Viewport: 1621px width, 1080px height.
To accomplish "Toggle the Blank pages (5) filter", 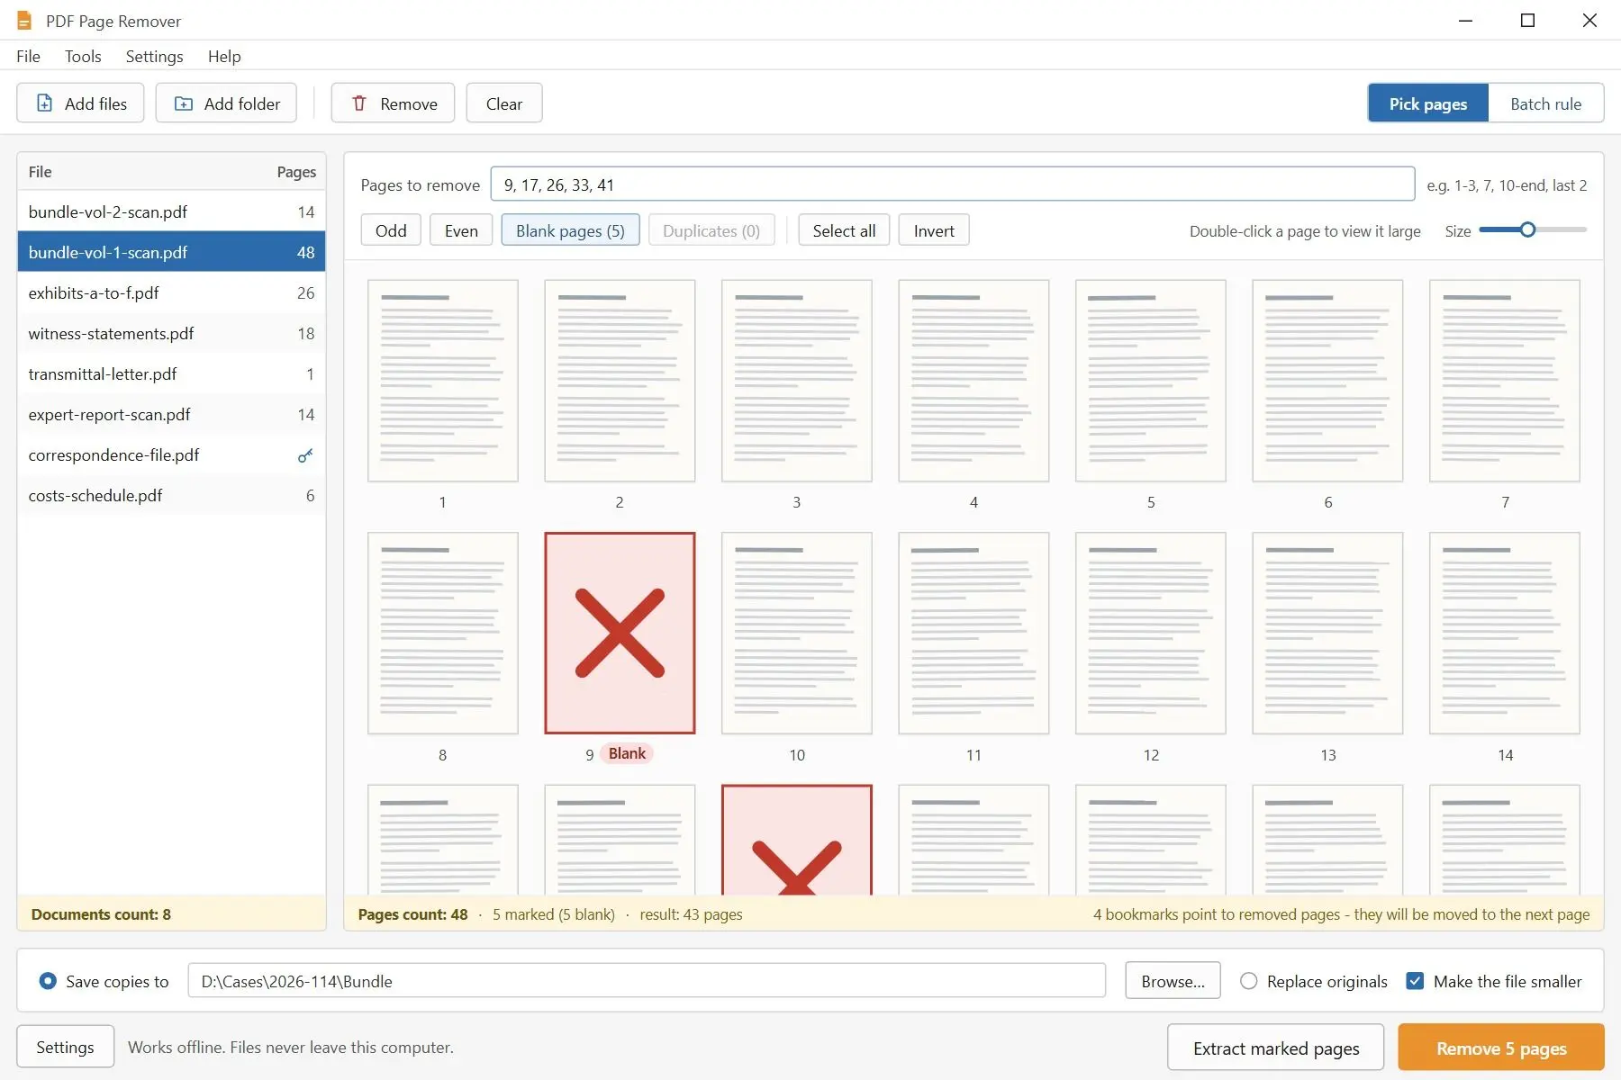I will point(570,230).
